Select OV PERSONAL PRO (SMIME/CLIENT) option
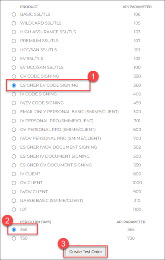This screenshot has height=260, width=165. 14,130
